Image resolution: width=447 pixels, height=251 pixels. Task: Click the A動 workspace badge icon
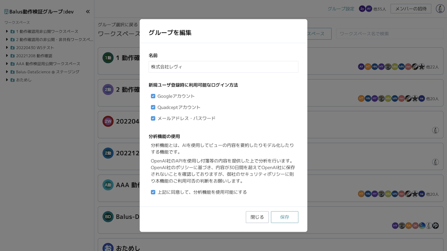click(108, 185)
